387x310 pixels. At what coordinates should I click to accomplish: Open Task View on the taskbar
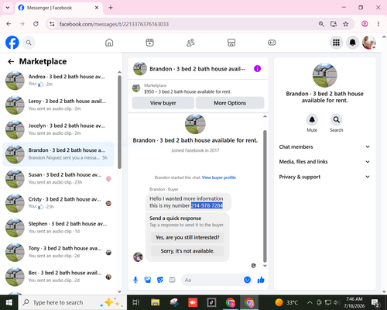click(x=136, y=302)
